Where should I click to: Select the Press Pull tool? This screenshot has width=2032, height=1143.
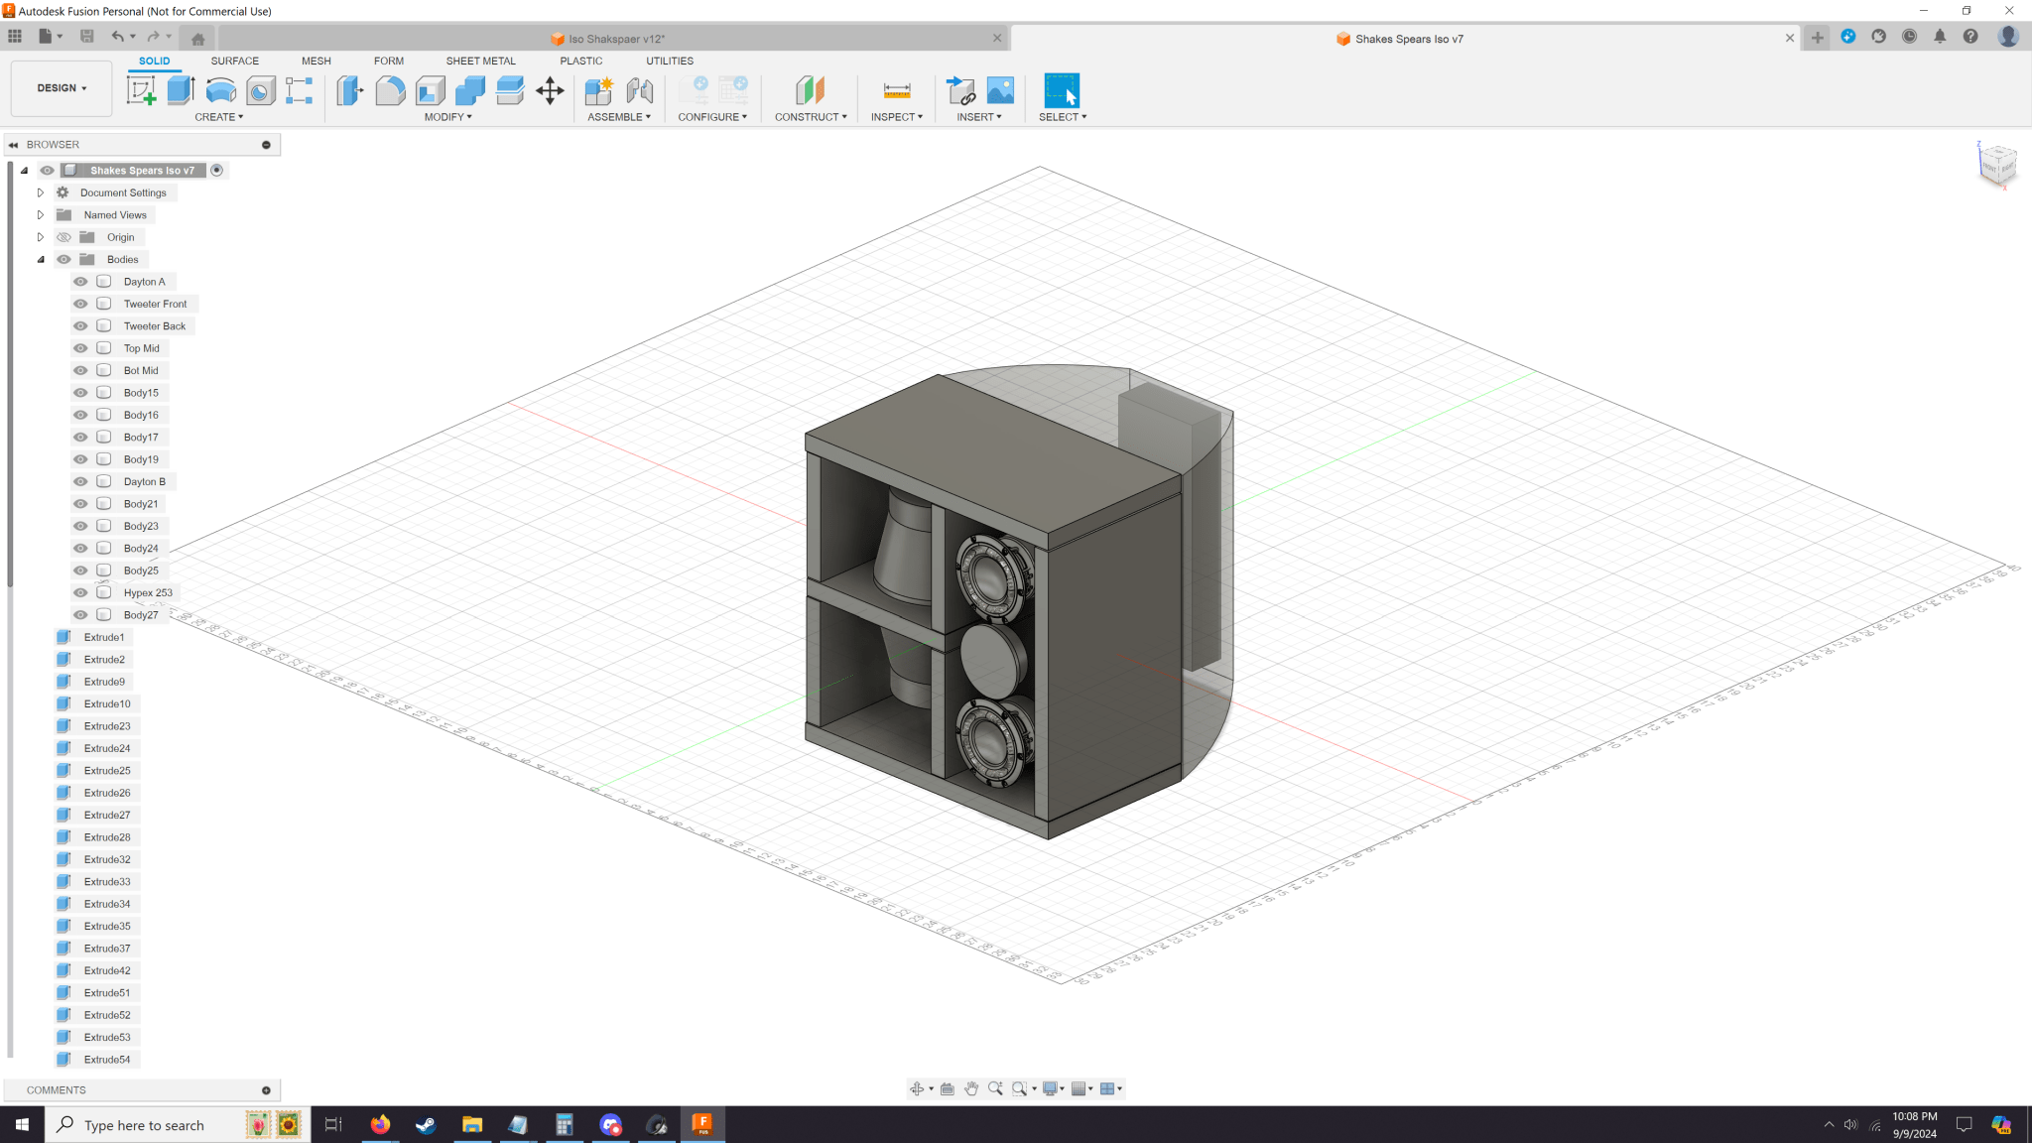(x=349, y=90)
